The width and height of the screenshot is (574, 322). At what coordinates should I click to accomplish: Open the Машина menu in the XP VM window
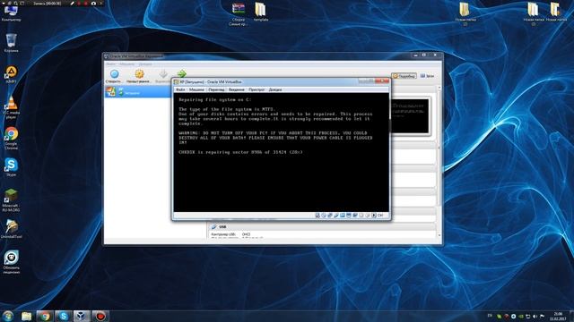tap(196, 89)
